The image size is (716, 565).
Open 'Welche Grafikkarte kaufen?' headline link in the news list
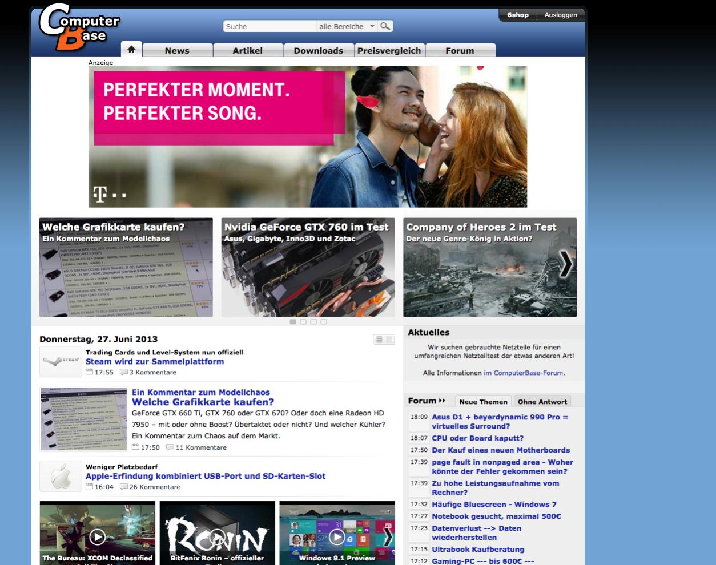(x=203, y=402)
